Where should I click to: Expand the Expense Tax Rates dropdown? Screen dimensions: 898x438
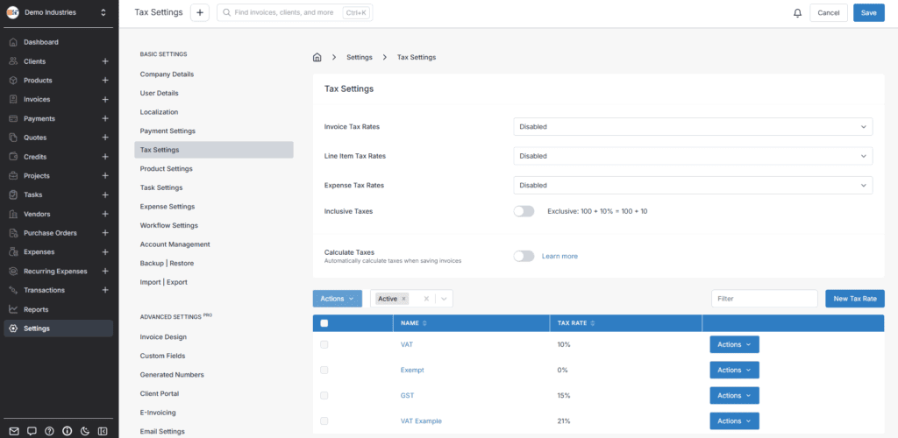[692, 186]
